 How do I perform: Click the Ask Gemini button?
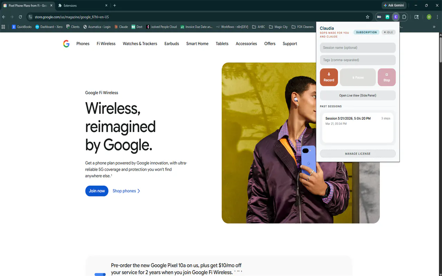tap(394, 6)
